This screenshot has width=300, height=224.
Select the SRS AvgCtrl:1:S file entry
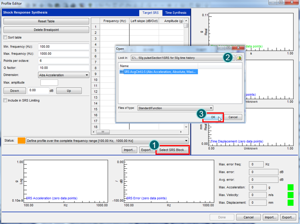(x=159, y=72)
